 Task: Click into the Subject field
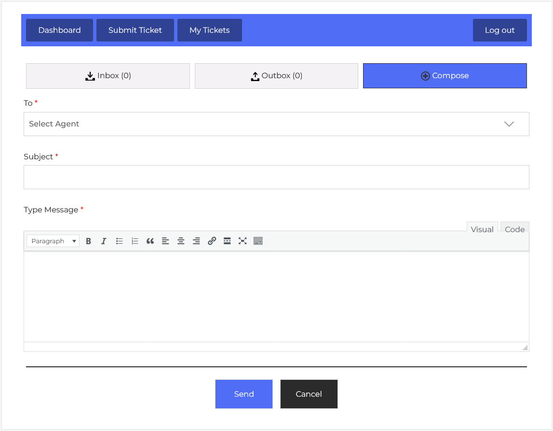click(276, 177)
